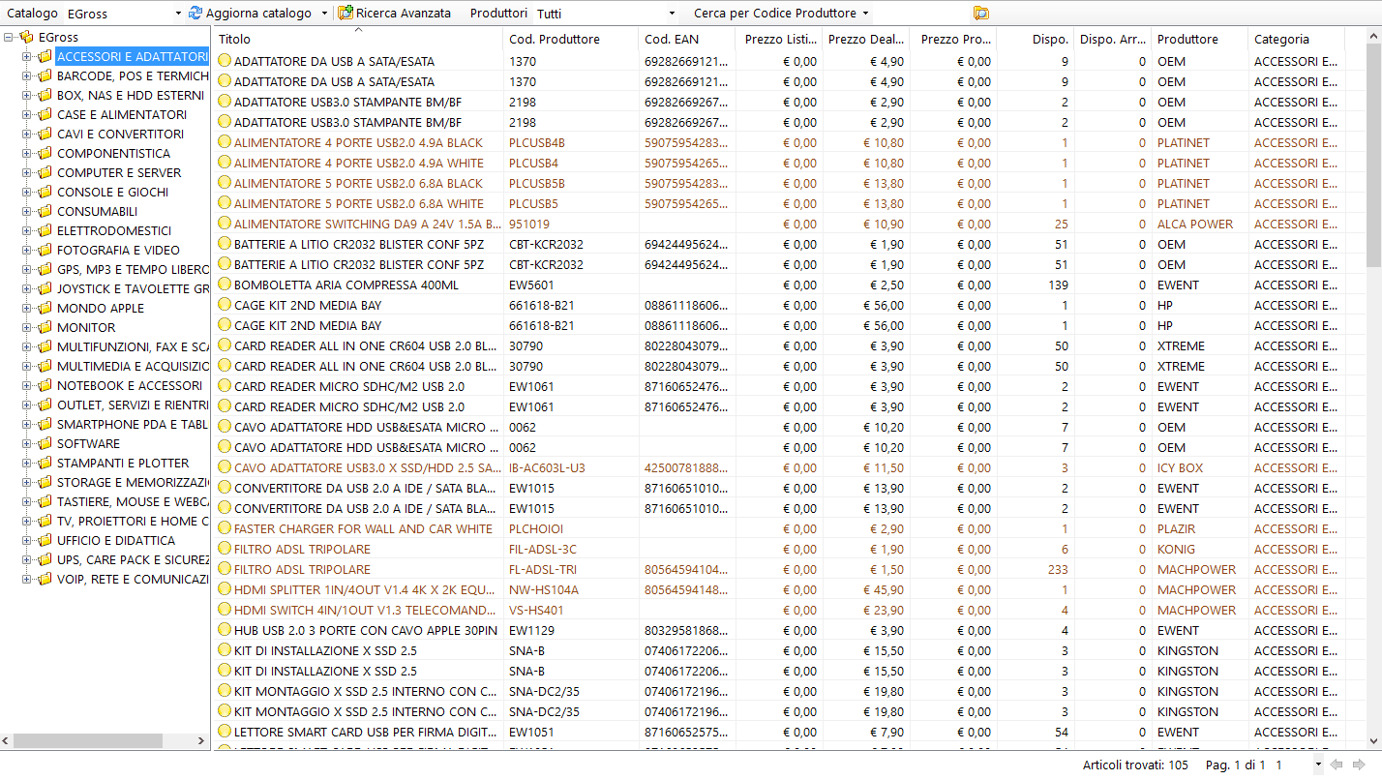
Task: Select the VOIP, RETE E COMUNICAZIONE category
Action: pos(133,579)
